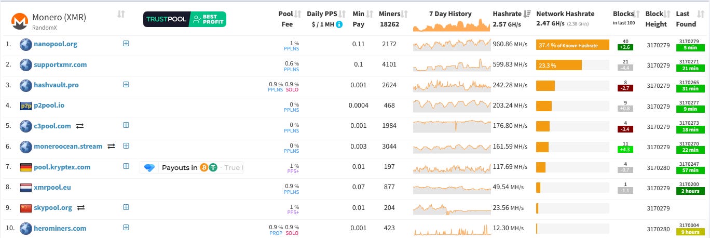Screen dimensions: 710x238
Task: Click the globe icon beside supportxmr.com
Action: 26,65
